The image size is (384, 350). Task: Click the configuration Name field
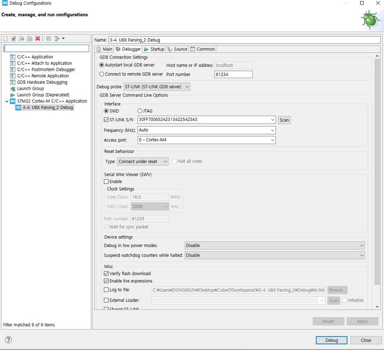point(244,40)
